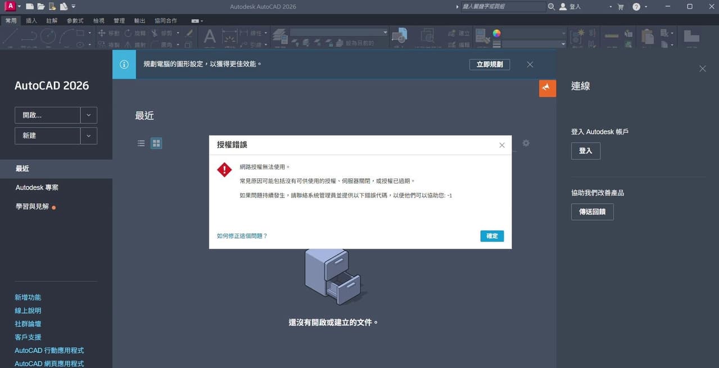The image size is (719, 368).
Task: Choose the Move (移動) tool
Action: (110, 33)
